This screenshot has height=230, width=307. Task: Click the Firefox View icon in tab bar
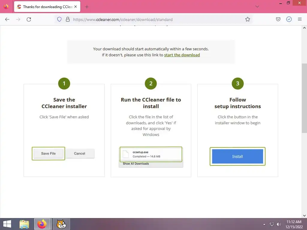point(6,7)
